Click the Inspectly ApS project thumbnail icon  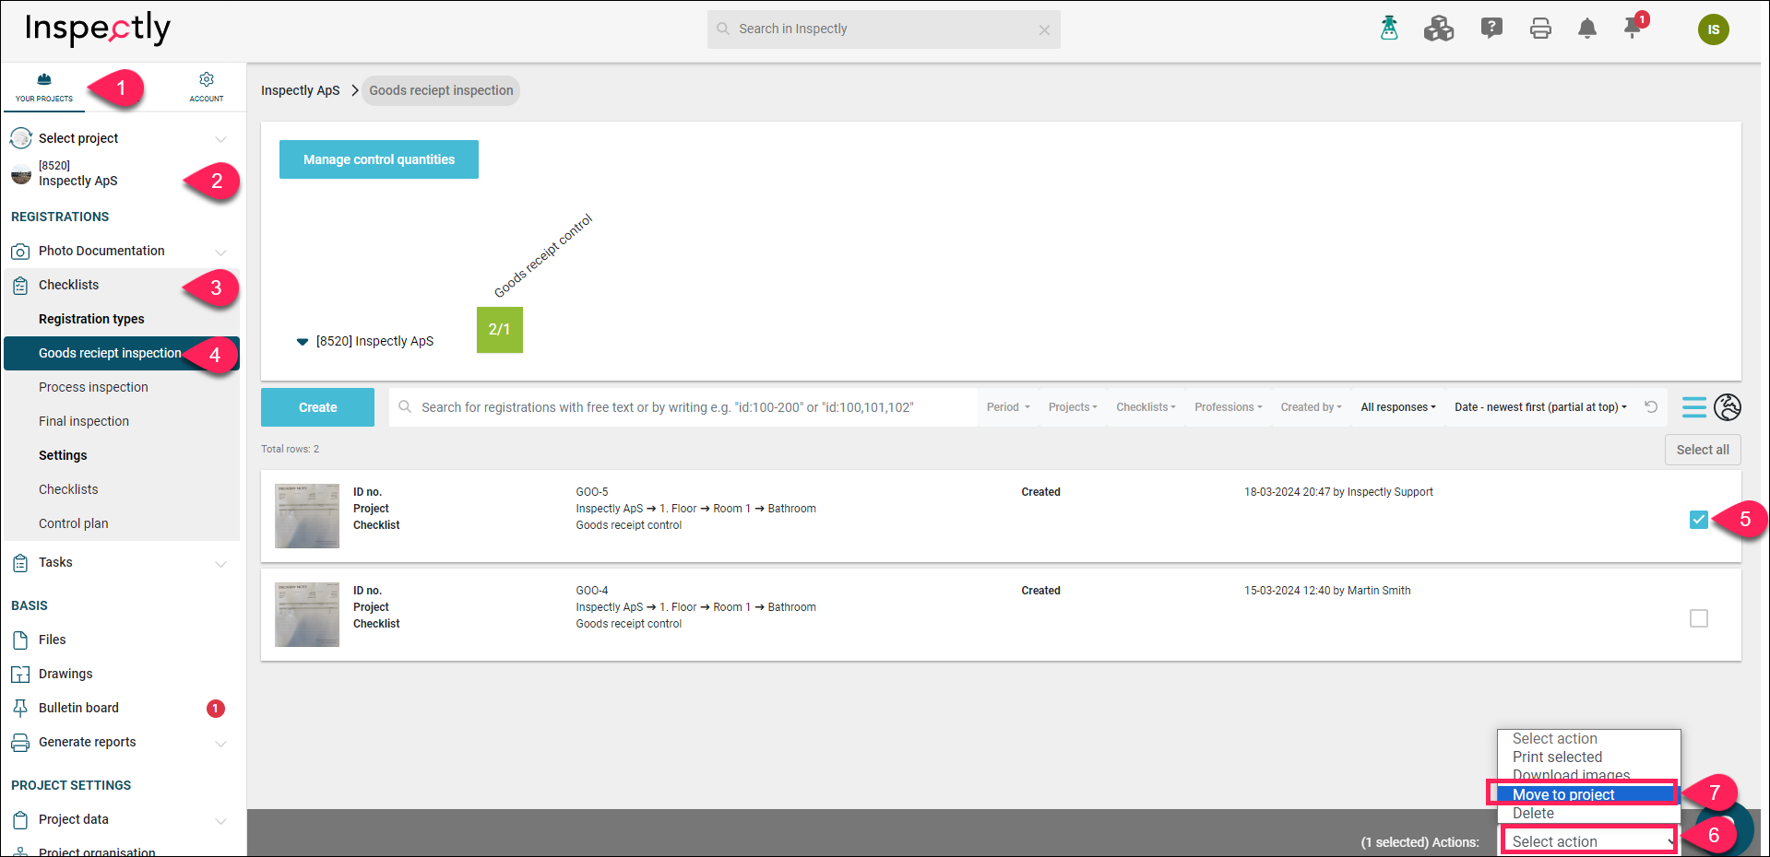20,174
